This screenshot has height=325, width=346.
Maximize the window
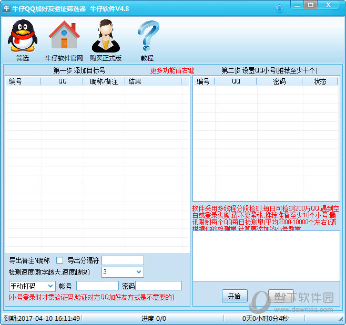tap(310, 5)
